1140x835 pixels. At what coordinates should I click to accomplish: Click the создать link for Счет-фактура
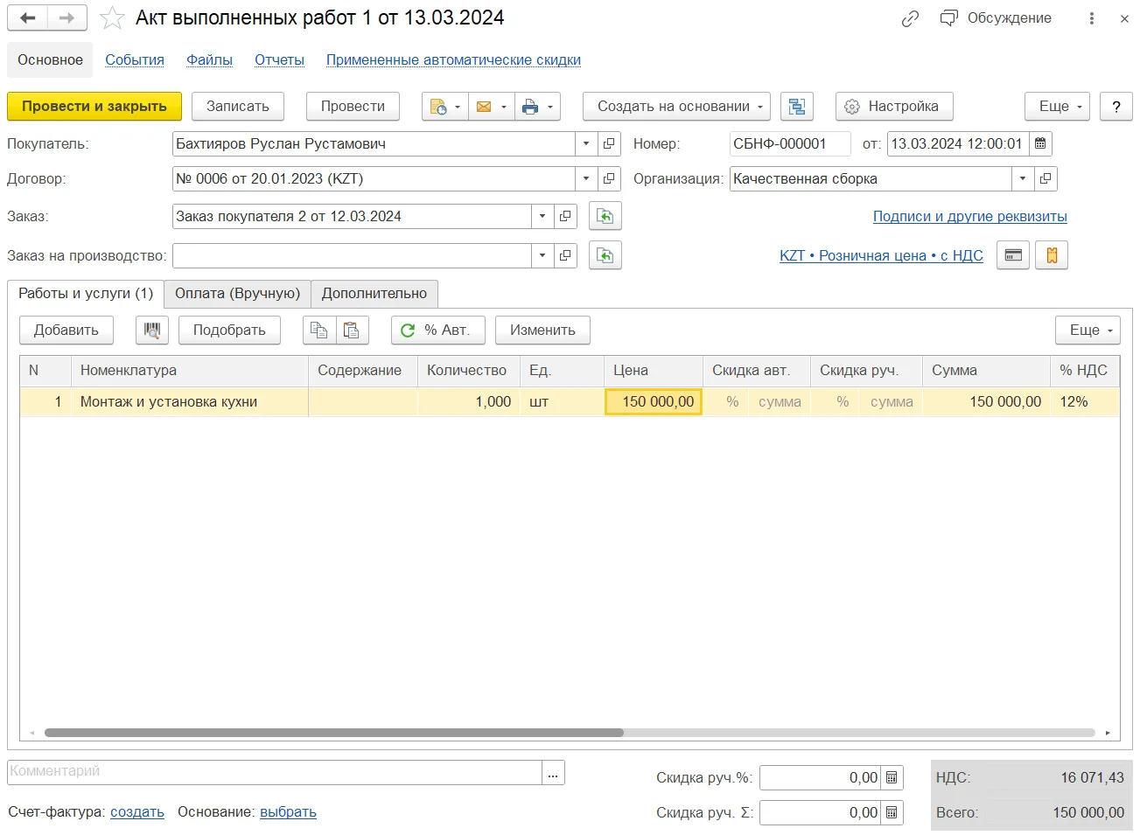(x=137, y=812)
